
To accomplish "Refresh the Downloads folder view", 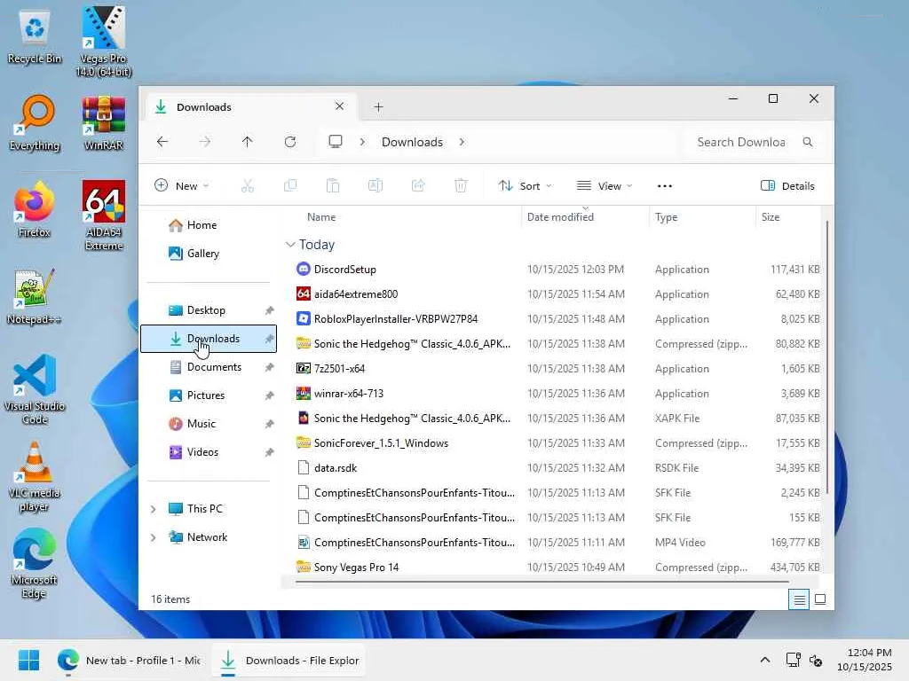I will click(290, 142).
